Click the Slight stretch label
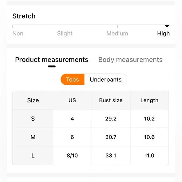 pyautogui.click(x=65, y=34)
